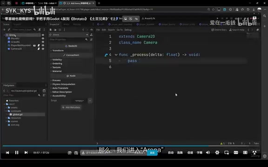
Task: Open the Go To menu
Action: 120,30
